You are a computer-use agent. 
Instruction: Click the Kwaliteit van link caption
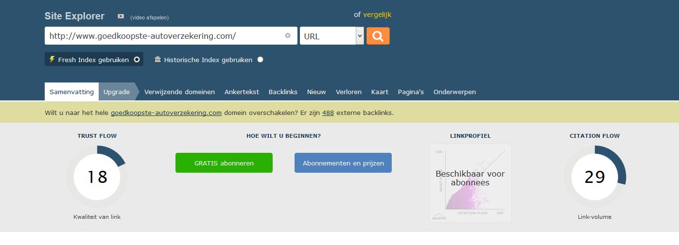pyautogui.click(x=97, y=217)
